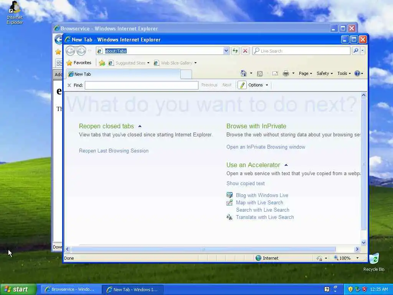Click the Internet security zone indicator
This screenshot has width=393, height=295.
(x=267, y=258)
